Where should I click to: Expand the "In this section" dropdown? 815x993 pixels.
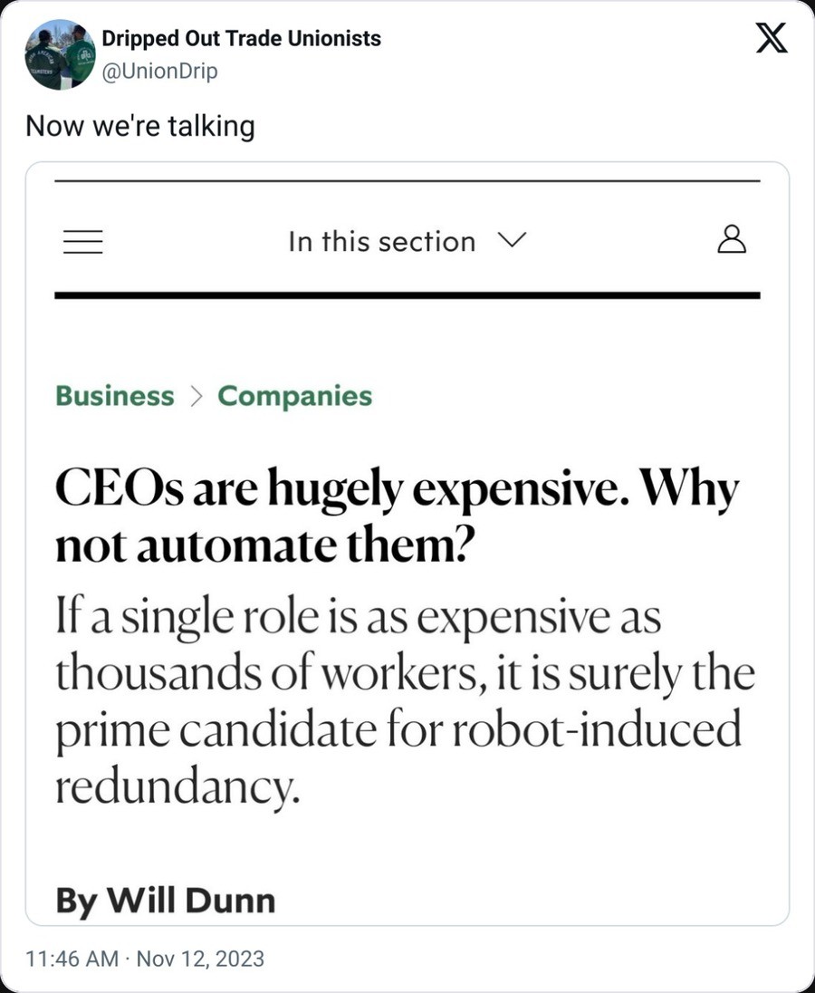[381, 242]
